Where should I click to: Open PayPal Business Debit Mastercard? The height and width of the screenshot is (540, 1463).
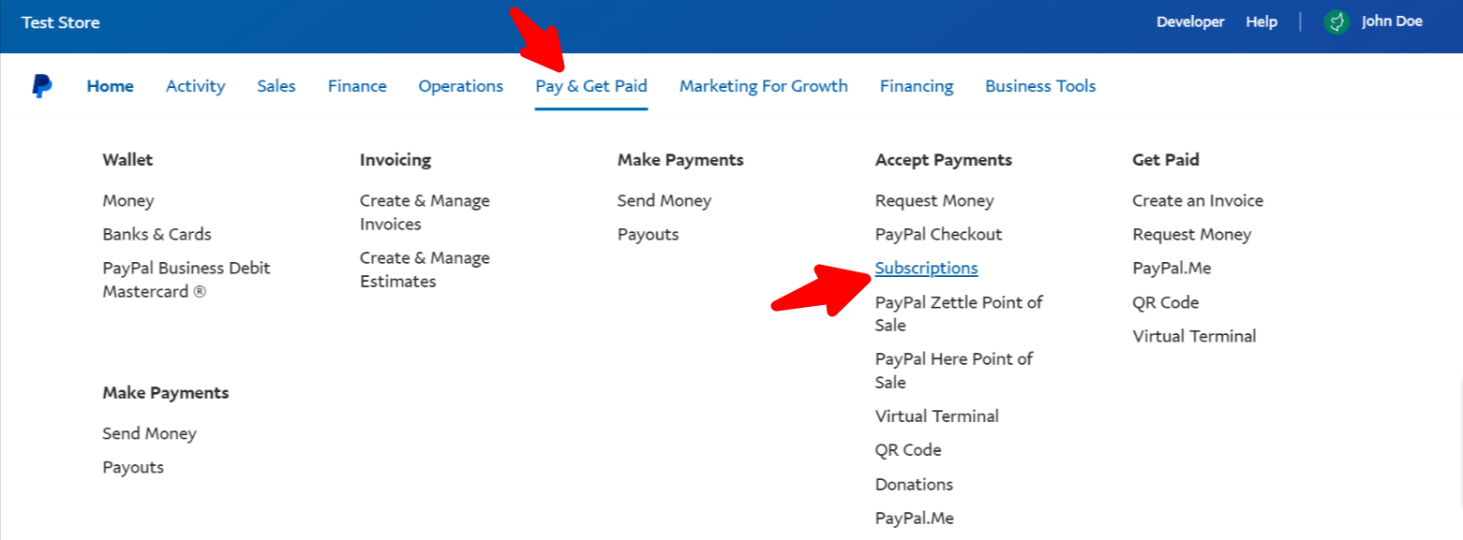pos(187,280)
